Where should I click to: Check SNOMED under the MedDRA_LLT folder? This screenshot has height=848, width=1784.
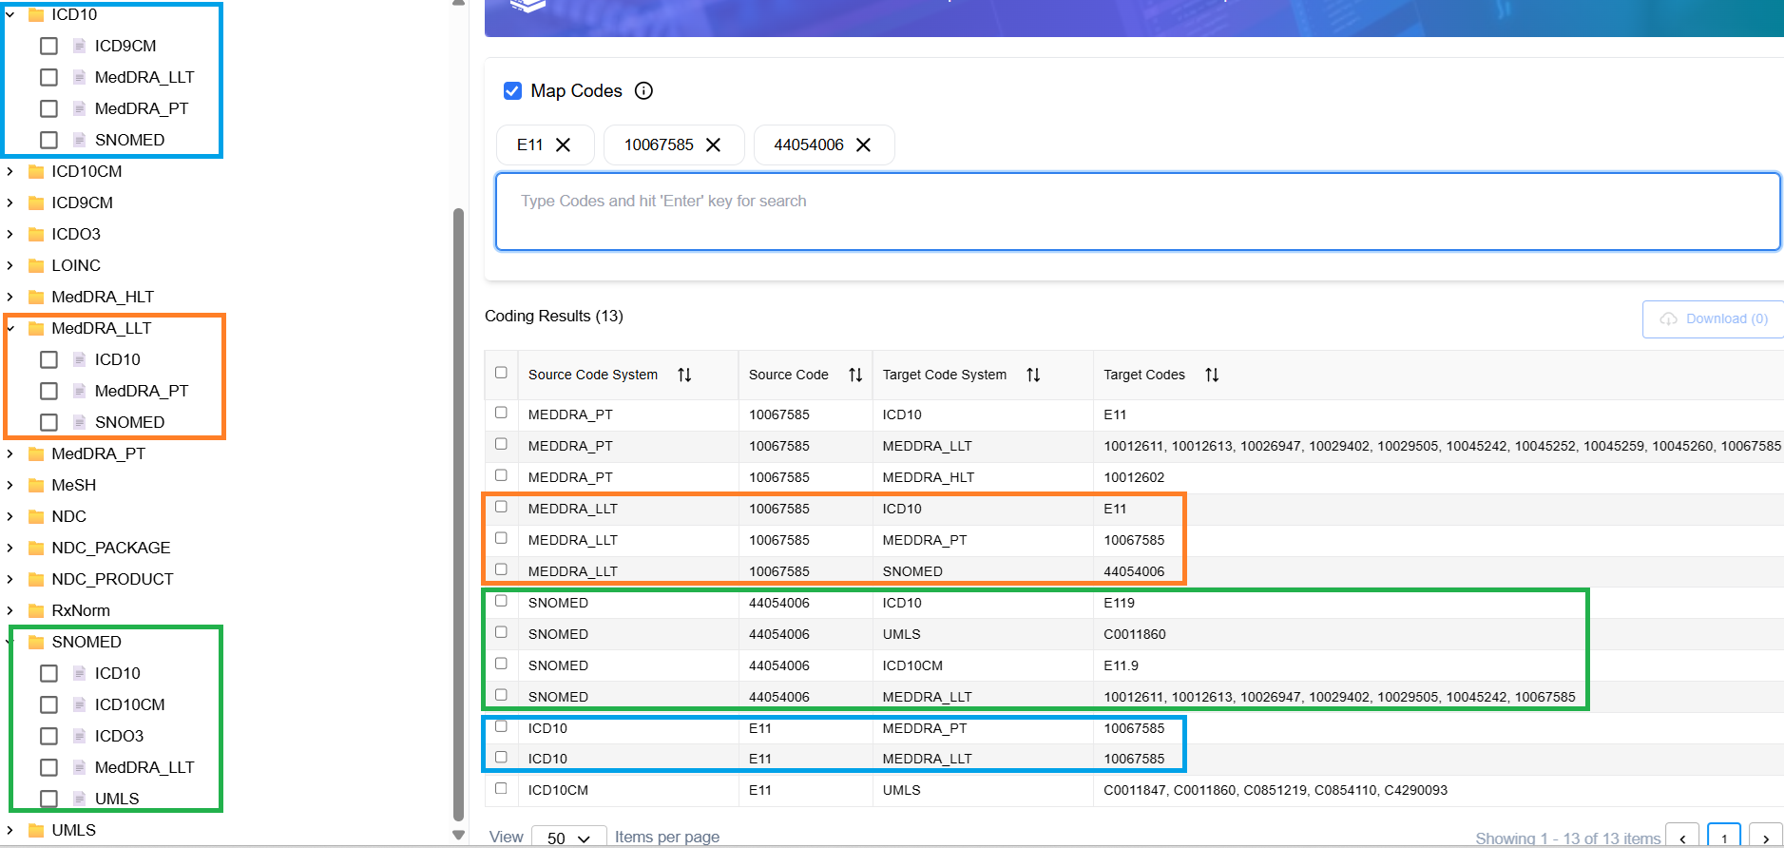click(49, 422)
